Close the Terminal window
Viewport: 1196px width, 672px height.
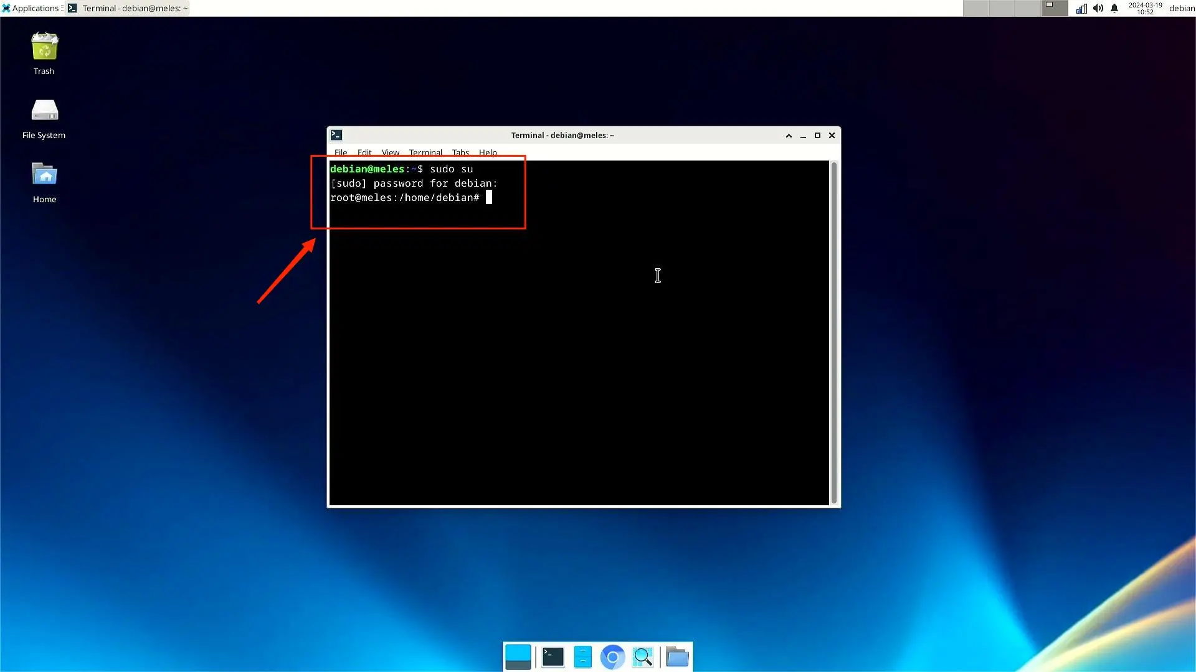[x=832, y=136]
